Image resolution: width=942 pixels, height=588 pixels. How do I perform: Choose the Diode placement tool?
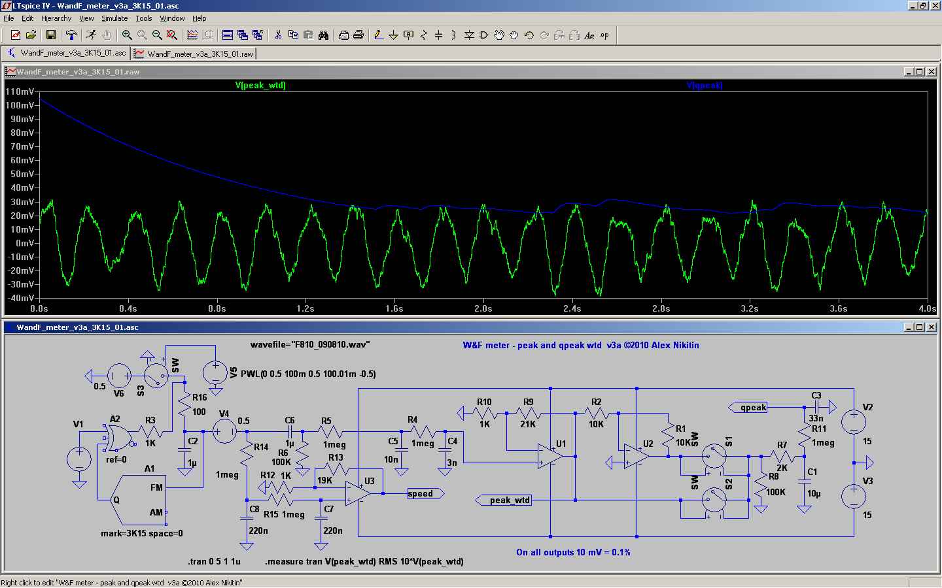[x=469, y=35]
